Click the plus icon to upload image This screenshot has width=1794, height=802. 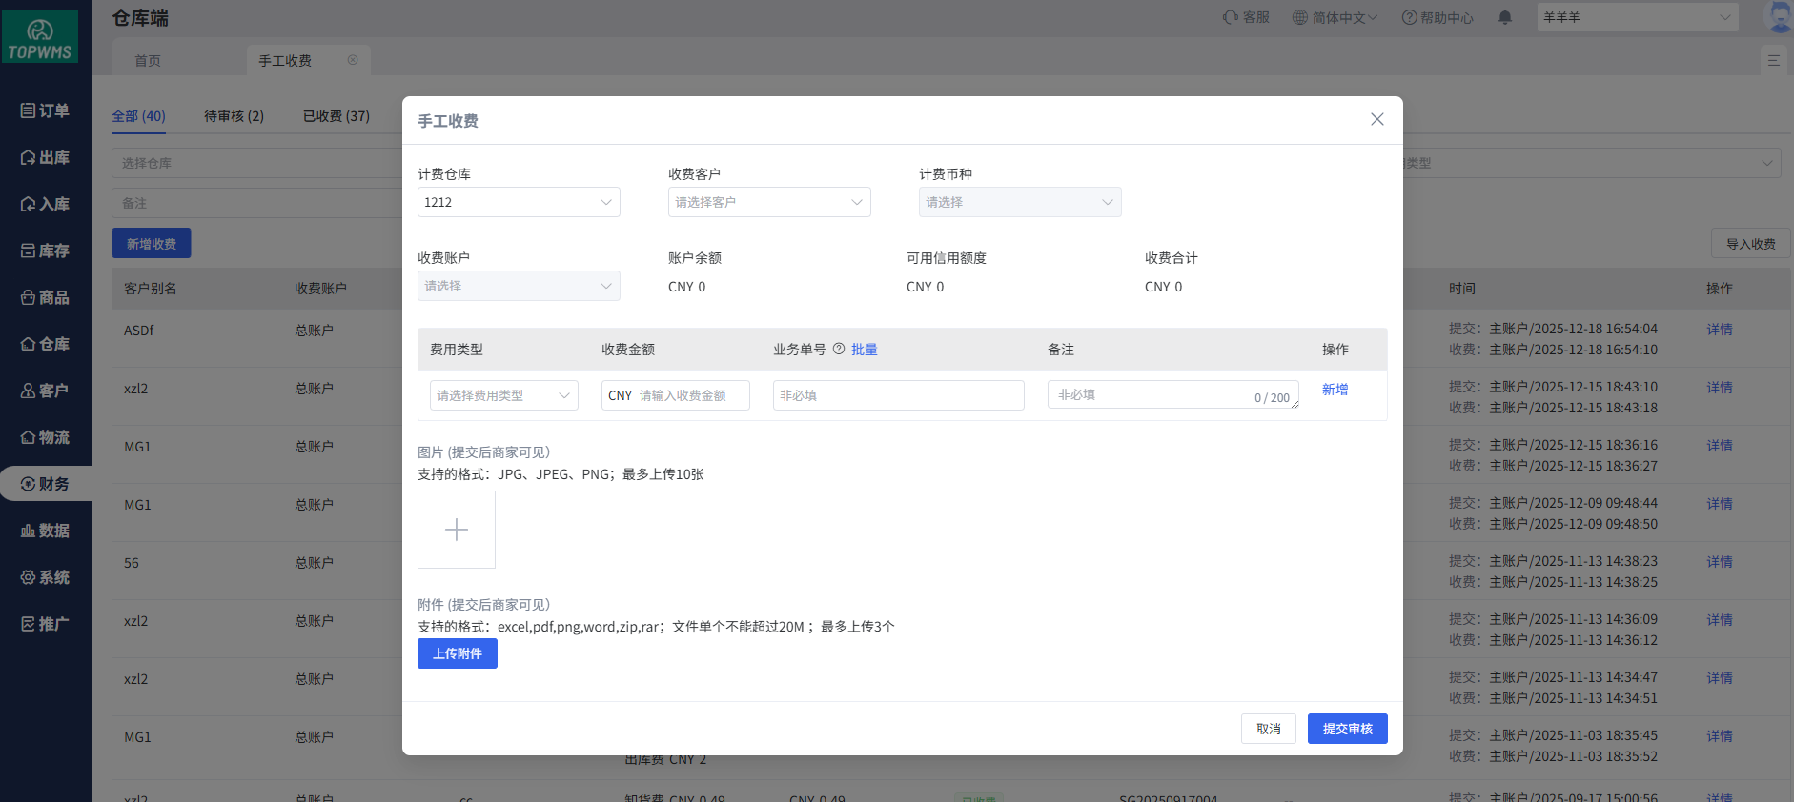click(x=457, y=530)
